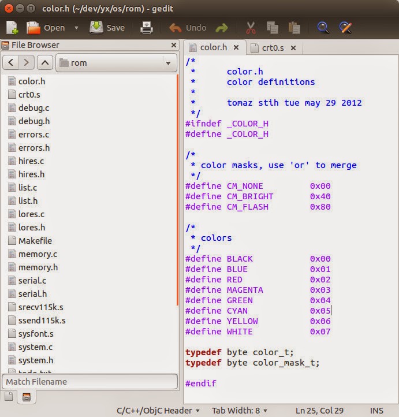This screenshot has width=399, height=417.
Task: Expand the recent files arrow beside Open
Action: tap(76, 28)
